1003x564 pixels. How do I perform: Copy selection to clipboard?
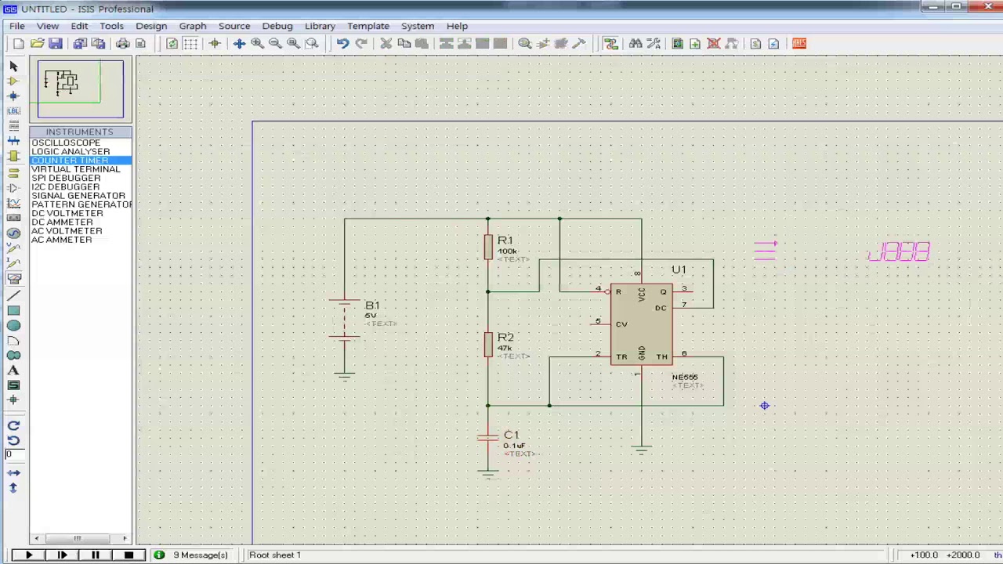coord(404,44)
